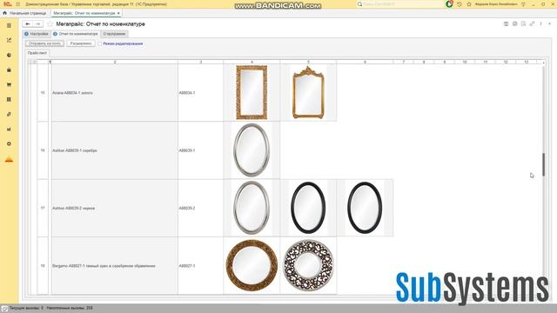Select the second black oval mirror in row 17
The image size is (557, 313).
tap(365, 208)
